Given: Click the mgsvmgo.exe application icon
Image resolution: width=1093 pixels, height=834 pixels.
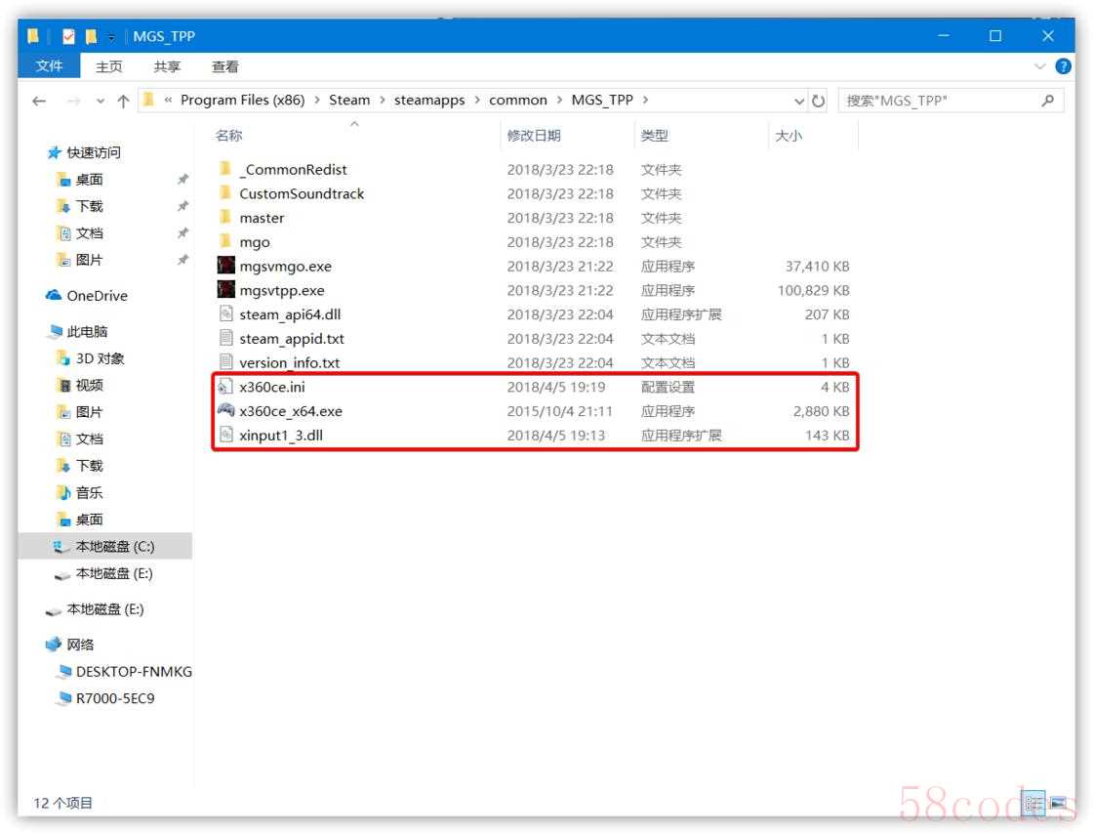Looking at the screenshot, I should tap(225, 266).
